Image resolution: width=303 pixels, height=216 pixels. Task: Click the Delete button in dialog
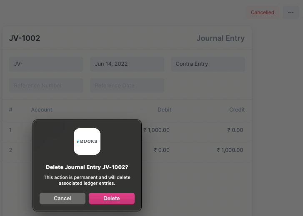coord(111,199)
